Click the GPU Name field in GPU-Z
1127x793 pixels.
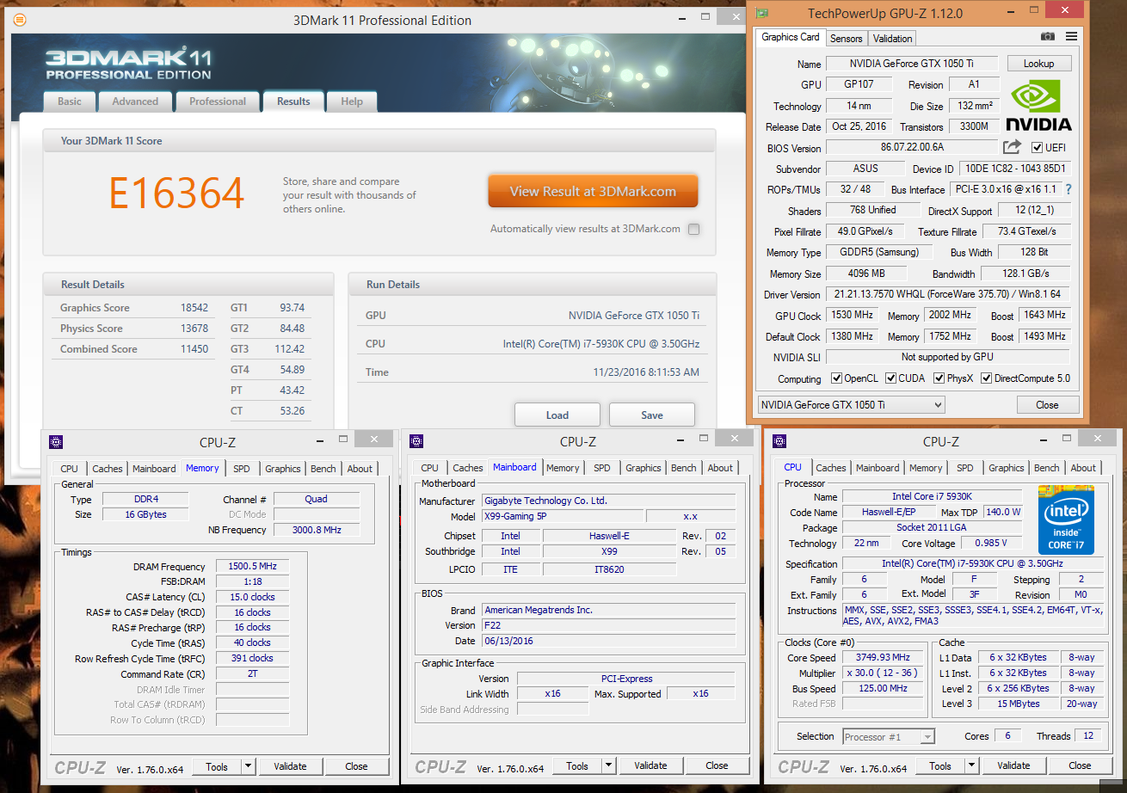[x=912, y=64]
